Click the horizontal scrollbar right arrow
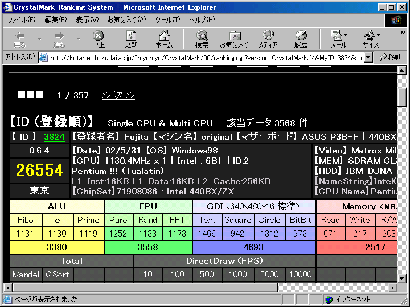The width and height of the screenshot is (410, 307). [393, 288]
